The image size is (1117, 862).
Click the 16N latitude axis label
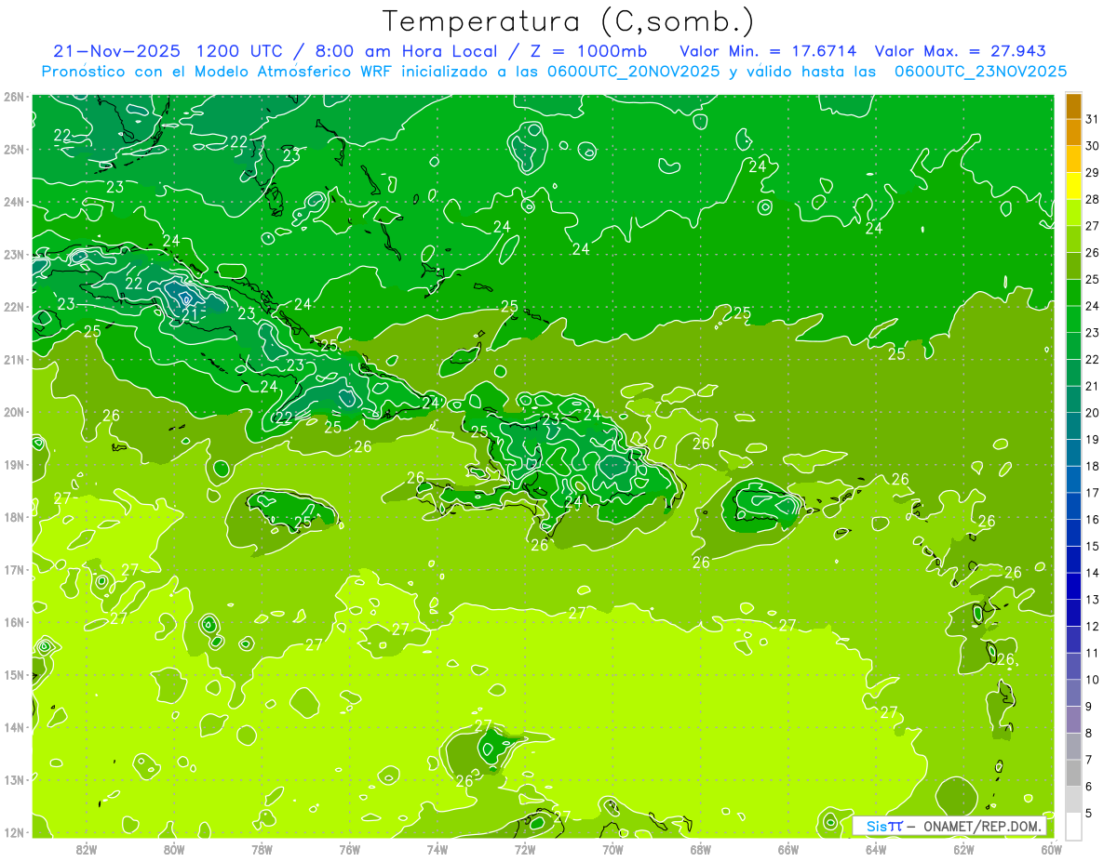(x=13, y=622)
